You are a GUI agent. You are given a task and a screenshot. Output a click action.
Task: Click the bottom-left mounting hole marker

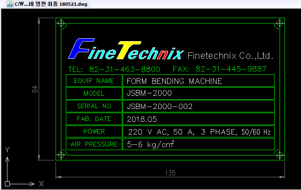(61, 155)
